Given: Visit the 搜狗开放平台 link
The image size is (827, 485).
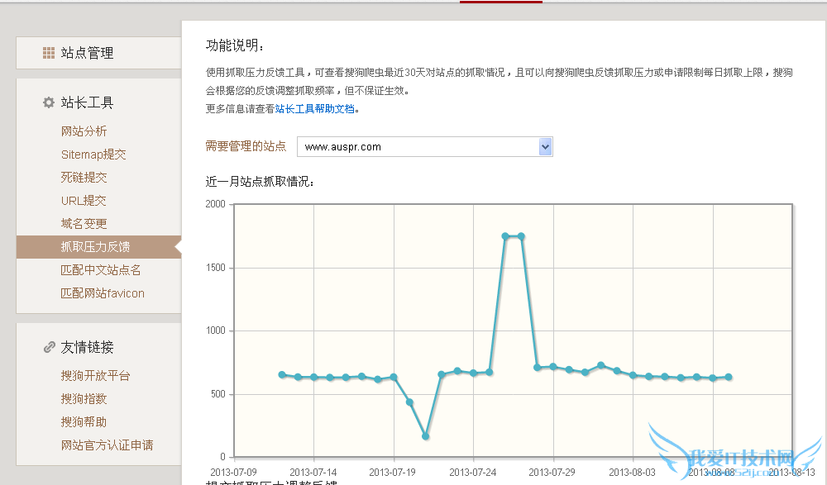Looking at the screenshot, I should coord(95,376).
